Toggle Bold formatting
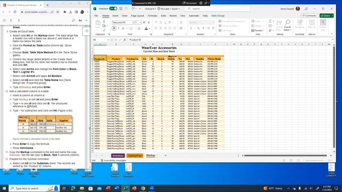The height and width of the screenshot is (192, 342). [x=114, y=28]
